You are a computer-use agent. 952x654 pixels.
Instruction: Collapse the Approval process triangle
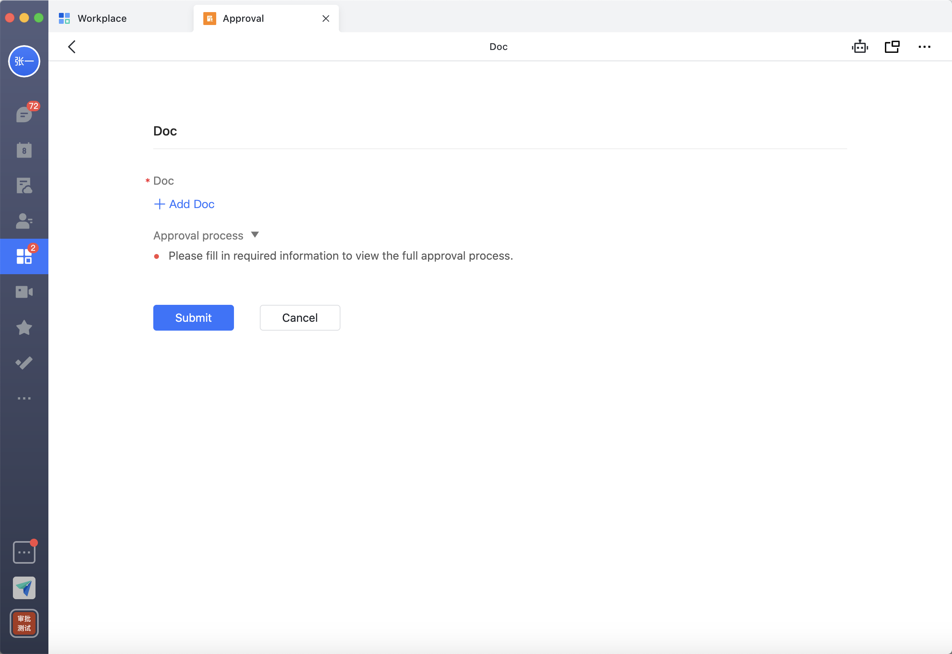click(255, 235)
